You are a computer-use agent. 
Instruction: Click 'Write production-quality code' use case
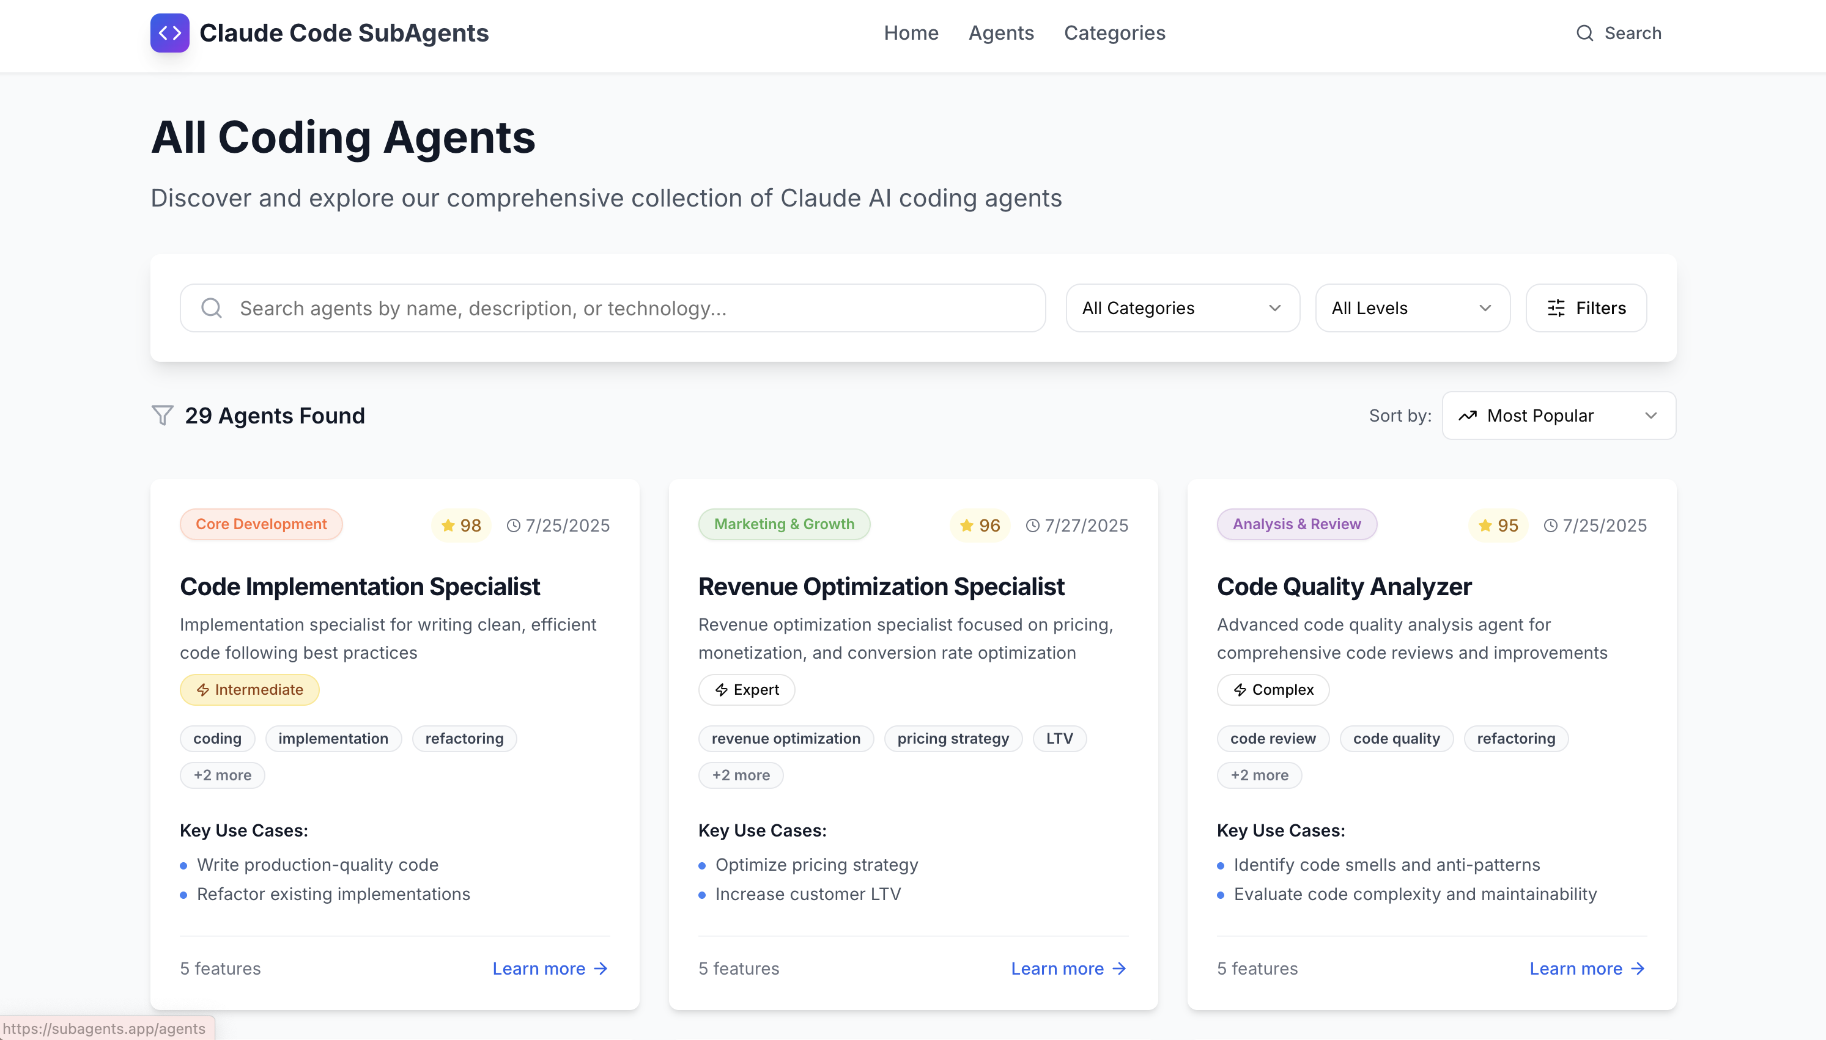tap(317, 865)
